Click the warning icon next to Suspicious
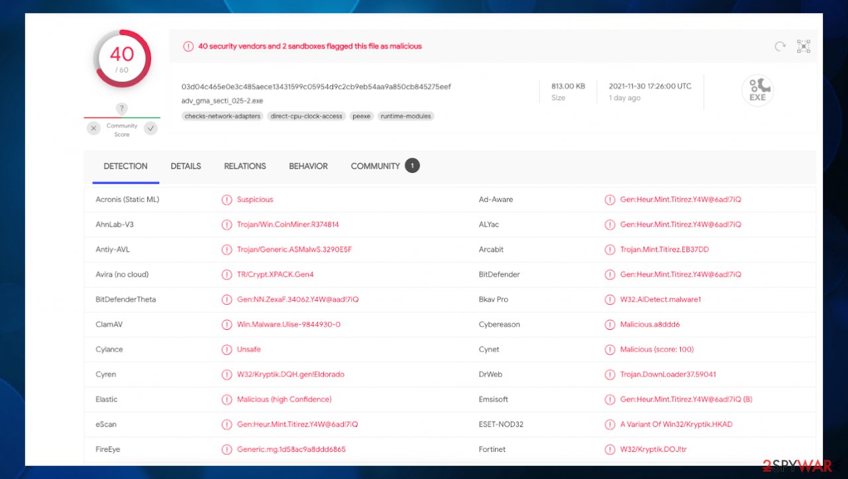The width and height of the screenshot is (848, 479). click(227, 199)
